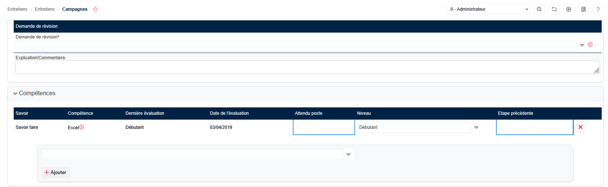Click the Attendu poste field

324,127
